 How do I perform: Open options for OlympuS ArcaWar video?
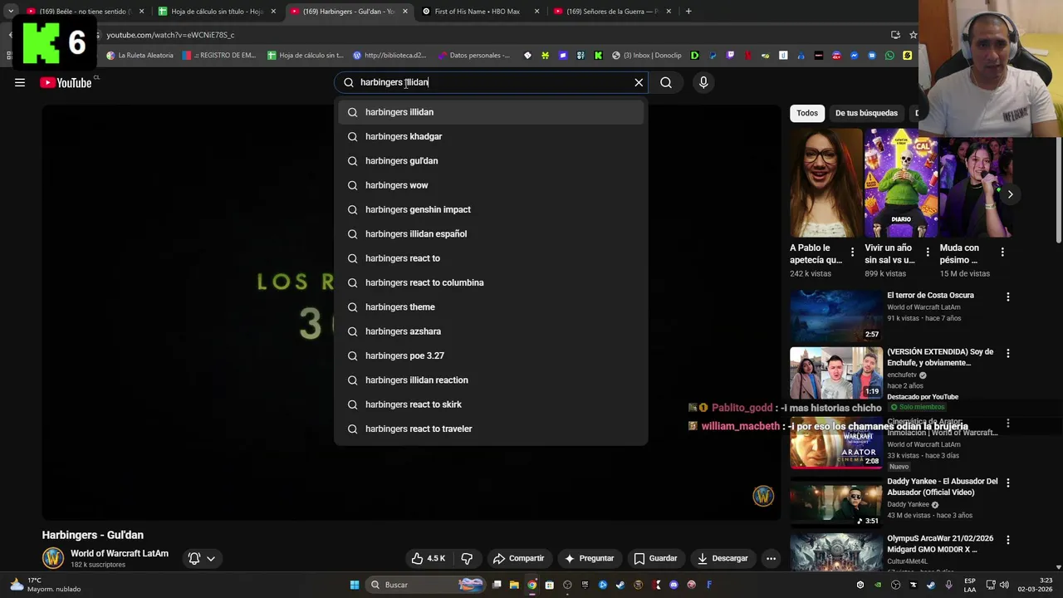tap(1008, 540)
